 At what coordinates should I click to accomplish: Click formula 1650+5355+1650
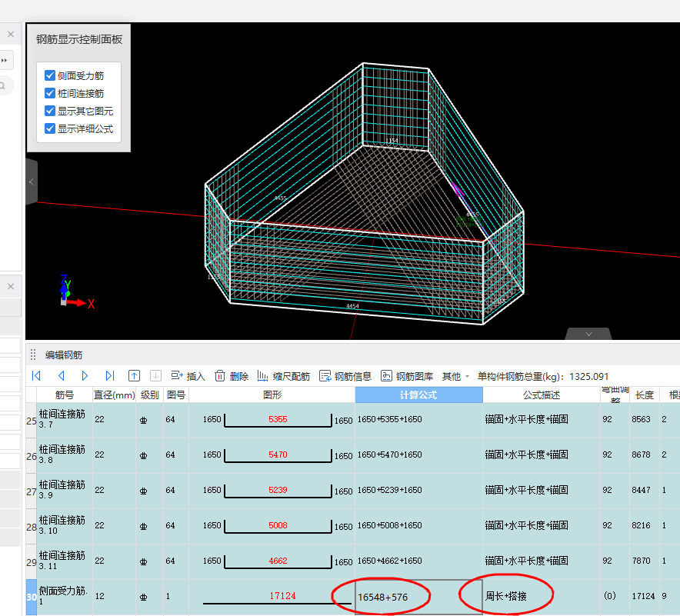click(389, 419)
